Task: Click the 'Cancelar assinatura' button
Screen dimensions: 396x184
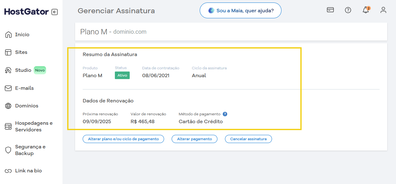Action: click(248, 139)
